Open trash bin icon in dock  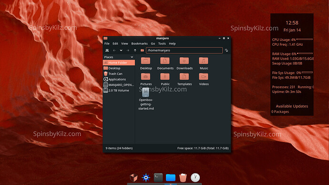coord(183,178)
